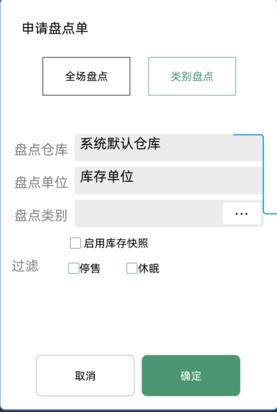Tick the 休眠 filter checkbox

[132, 268]
